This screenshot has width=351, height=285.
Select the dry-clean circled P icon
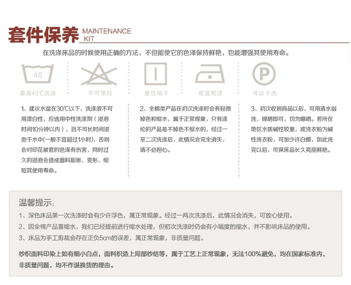(x=264, y=74)
